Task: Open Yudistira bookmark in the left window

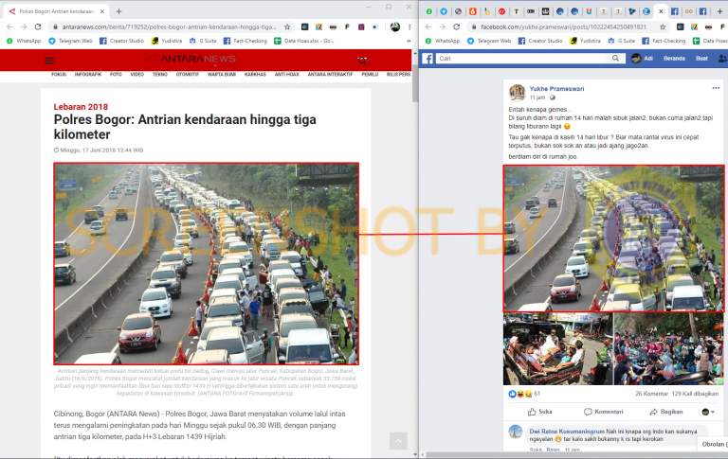Action: point(167,41)
